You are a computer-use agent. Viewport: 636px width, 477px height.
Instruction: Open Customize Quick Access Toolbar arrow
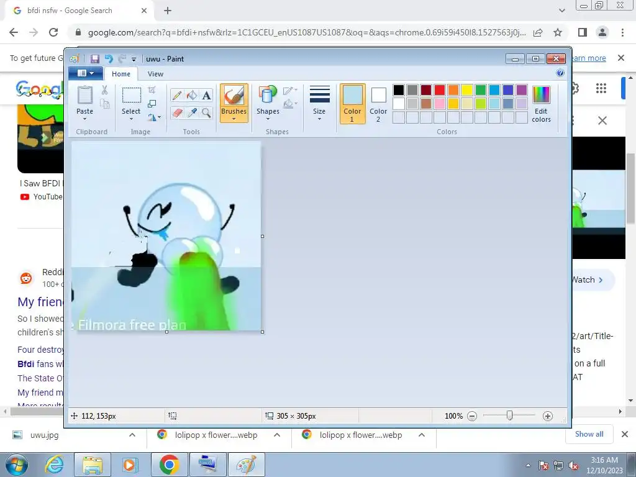pos(134,59)
